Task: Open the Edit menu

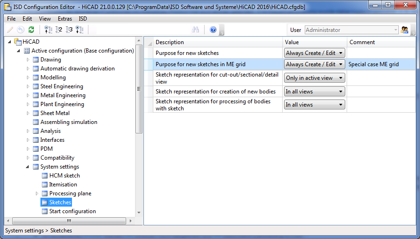Action: pos(27,19)
